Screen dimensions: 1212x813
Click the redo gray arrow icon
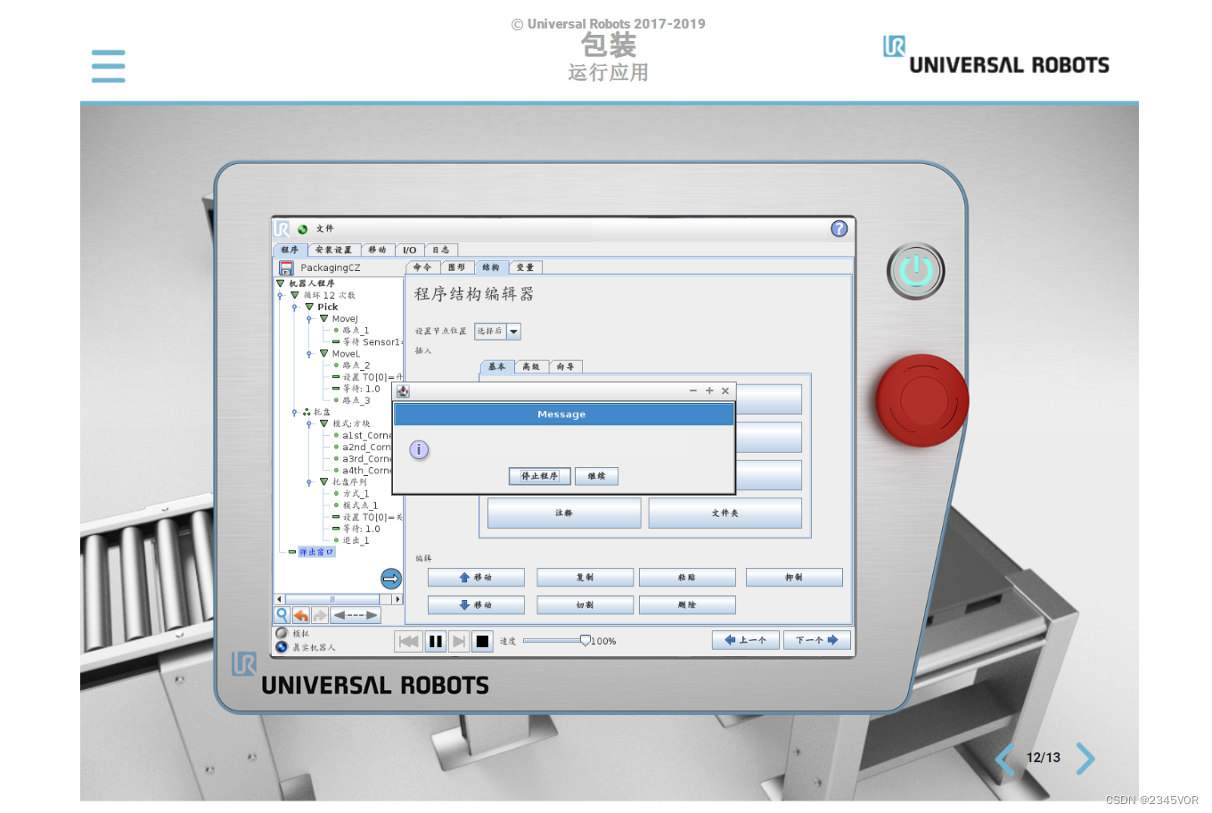(320, 615)
